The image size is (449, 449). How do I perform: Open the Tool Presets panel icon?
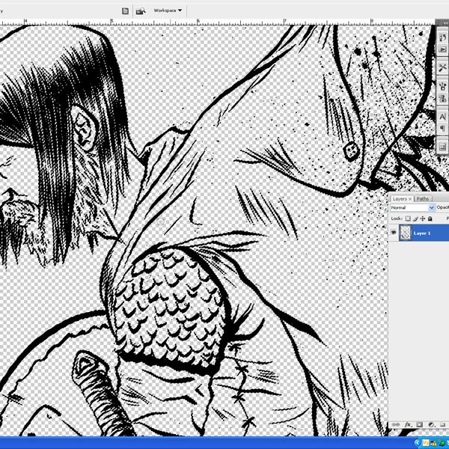(443, 69)
